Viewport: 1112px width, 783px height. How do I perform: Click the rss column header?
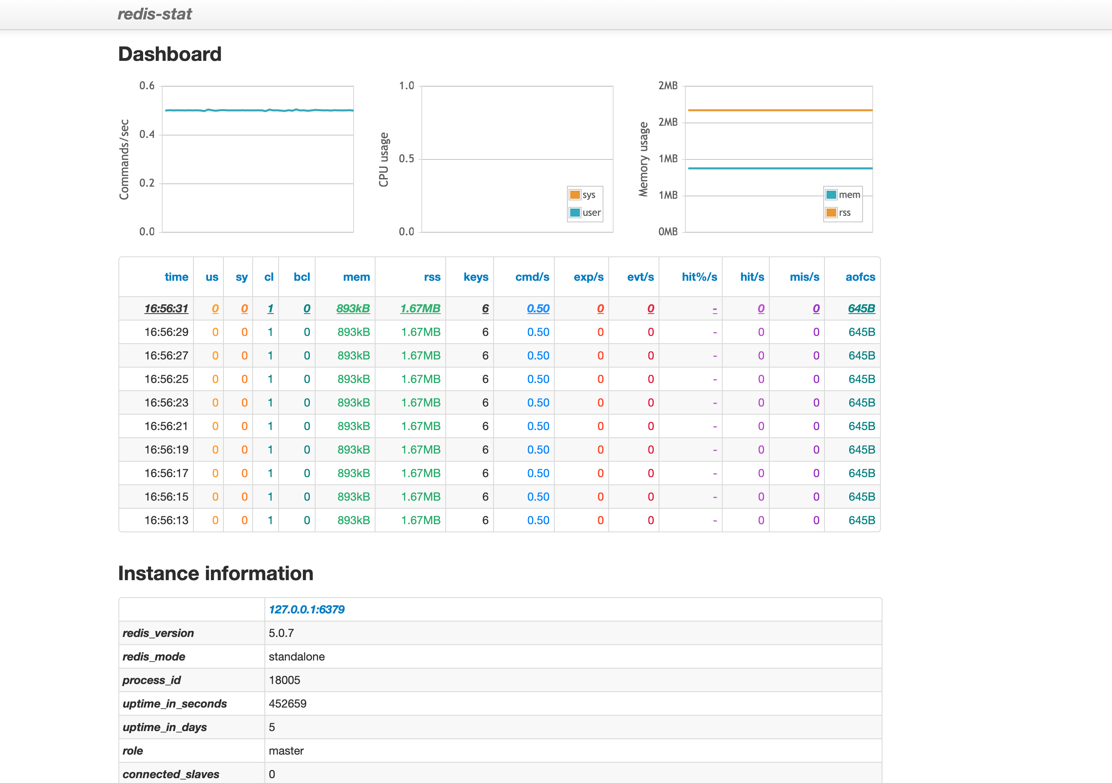point(432,277)
